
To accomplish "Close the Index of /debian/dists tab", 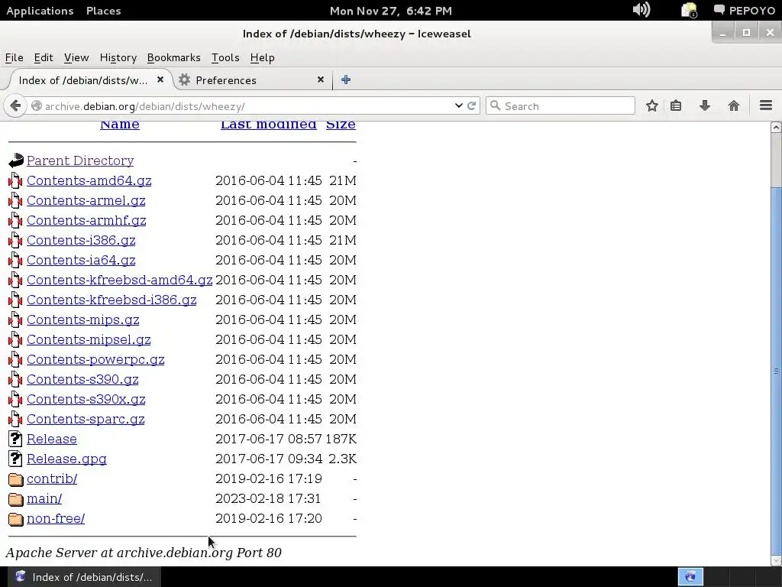I will click(160, 79).
